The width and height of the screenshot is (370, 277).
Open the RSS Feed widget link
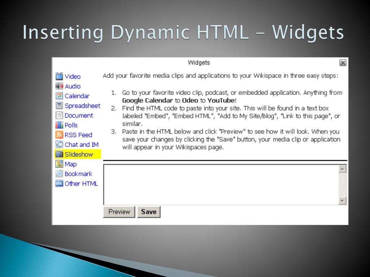click(78, 135)
